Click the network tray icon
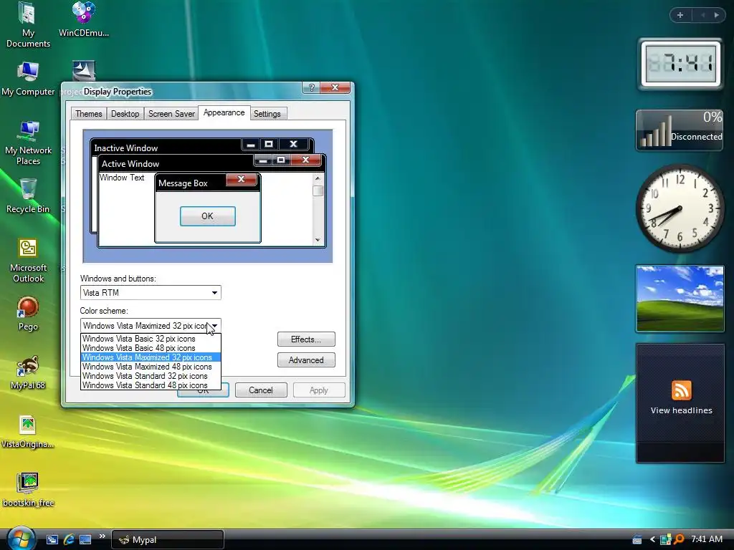This screenshot has width=734, height=550. [x=665, y=540]
